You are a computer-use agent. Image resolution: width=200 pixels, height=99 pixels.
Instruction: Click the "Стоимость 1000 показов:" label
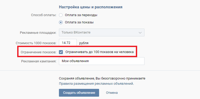pos(36,43)
